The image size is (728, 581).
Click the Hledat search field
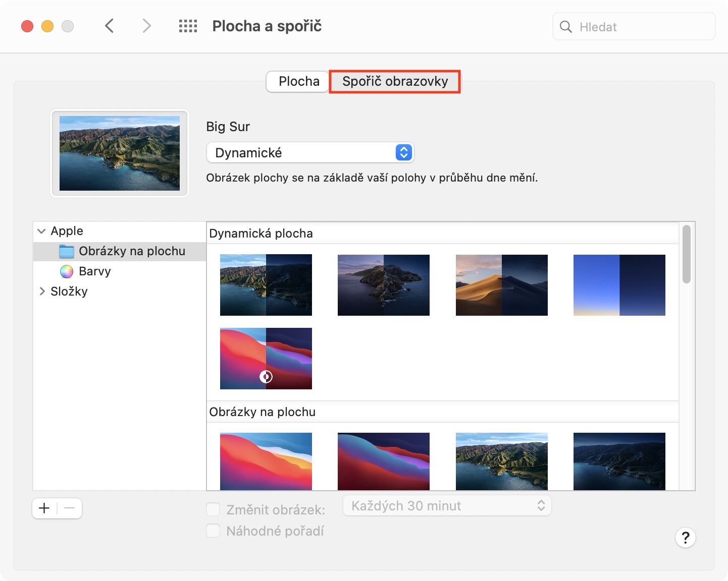[641, 27]
